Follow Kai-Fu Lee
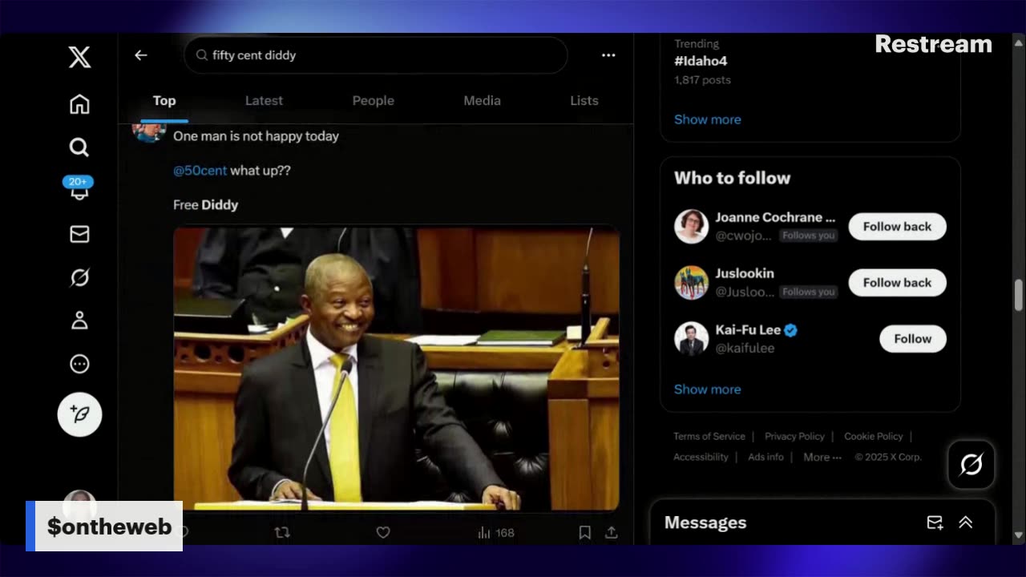Viewport: 1026px width, 577px height. point(913,339)
